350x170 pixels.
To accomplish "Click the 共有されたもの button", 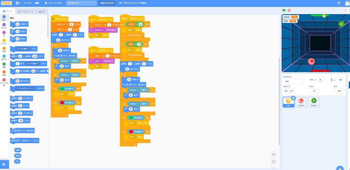I will tap(107, 3).
